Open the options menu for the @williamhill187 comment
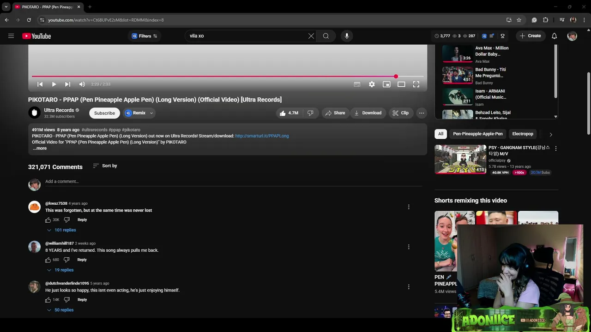 click(409, 247)
